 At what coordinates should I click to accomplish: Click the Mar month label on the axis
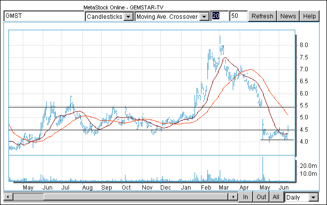[224, 188]
